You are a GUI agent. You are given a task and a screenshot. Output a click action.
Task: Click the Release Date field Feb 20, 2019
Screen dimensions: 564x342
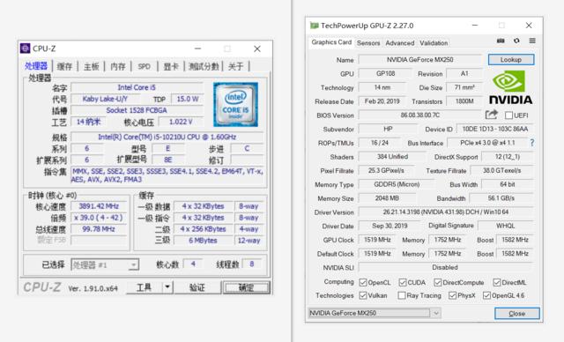click(382, 101)
